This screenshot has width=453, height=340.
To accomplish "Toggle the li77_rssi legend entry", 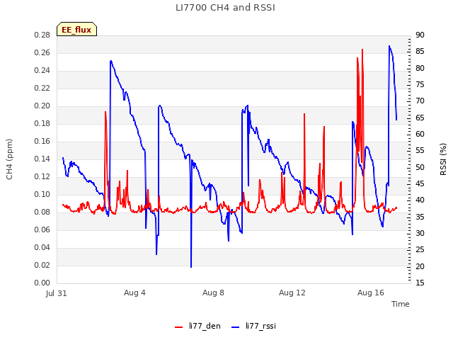I will 254,326.
